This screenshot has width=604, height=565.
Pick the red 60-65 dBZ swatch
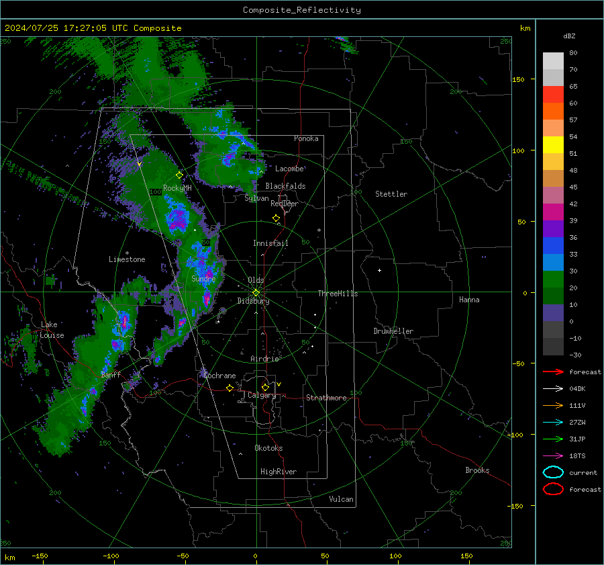pyautogui.click(x=553, y=95)
